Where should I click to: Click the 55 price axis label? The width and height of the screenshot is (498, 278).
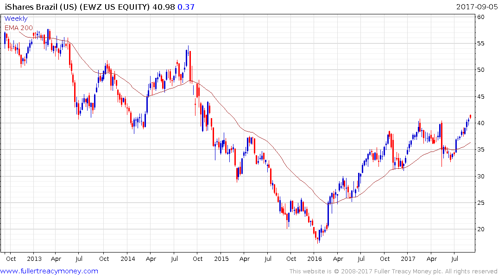pos(480,44)
